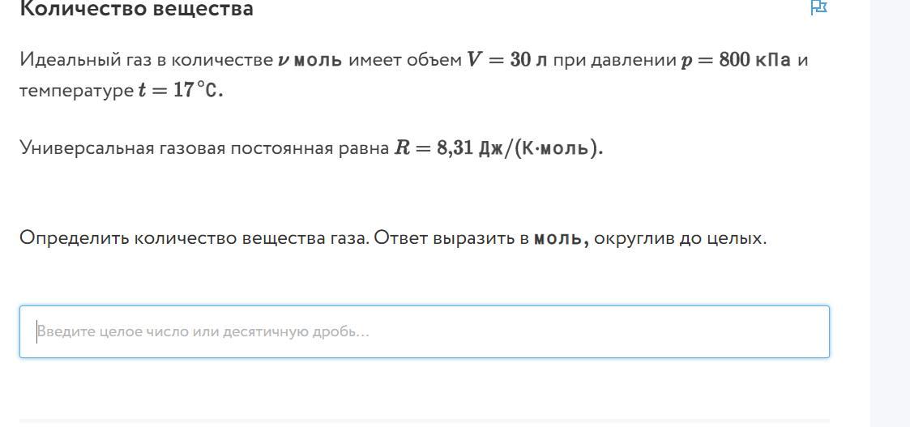Click the phrase "при давлении"

(614, 60)
